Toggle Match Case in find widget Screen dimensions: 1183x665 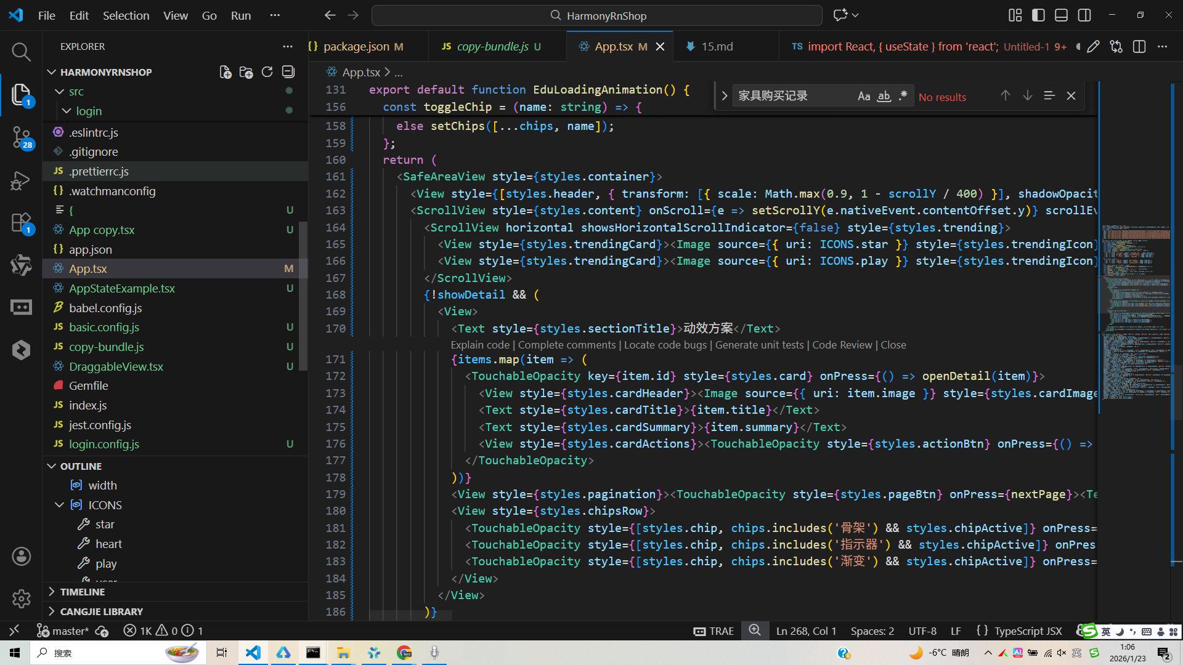click(x=863, y=96)
